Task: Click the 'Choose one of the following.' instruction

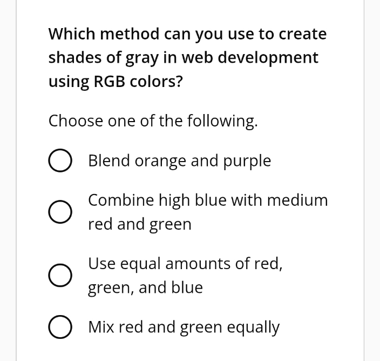Action: tap(153, 121)
